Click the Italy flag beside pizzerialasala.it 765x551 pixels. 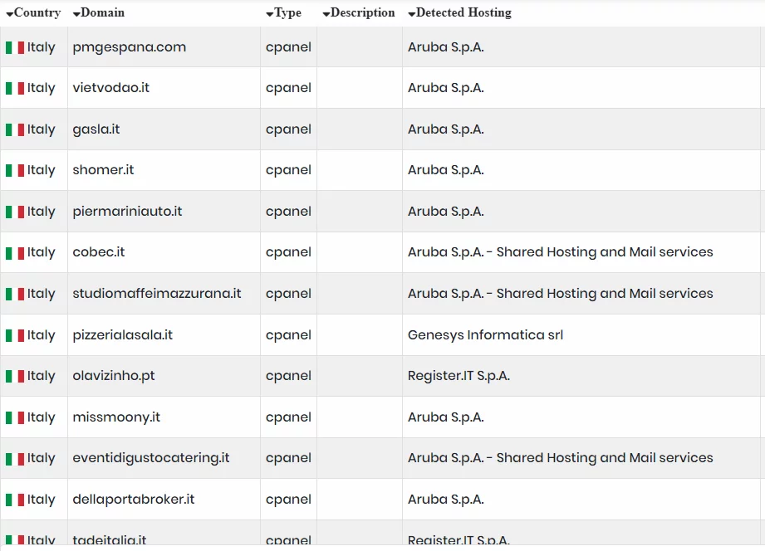(x=15, y=335)
